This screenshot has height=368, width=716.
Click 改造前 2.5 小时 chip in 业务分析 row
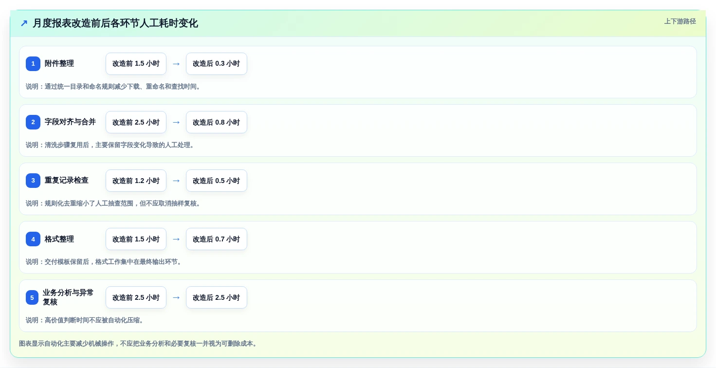pyautogui.click(x=136, y=297)
